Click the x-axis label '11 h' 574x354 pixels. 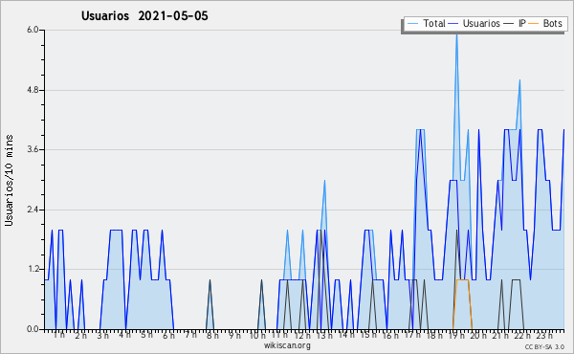[x=279, y=335]
